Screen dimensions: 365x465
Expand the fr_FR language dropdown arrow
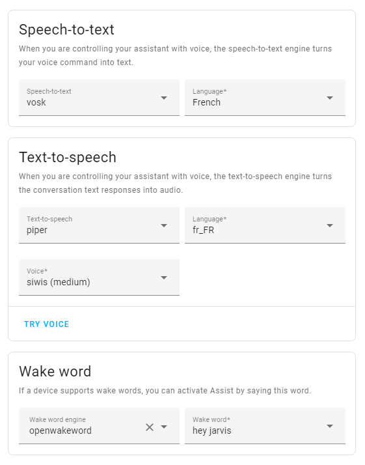coord(330,226)
